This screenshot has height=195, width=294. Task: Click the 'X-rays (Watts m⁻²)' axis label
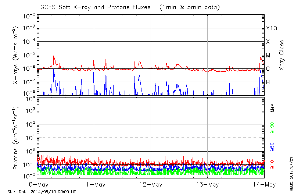point(16,56)
